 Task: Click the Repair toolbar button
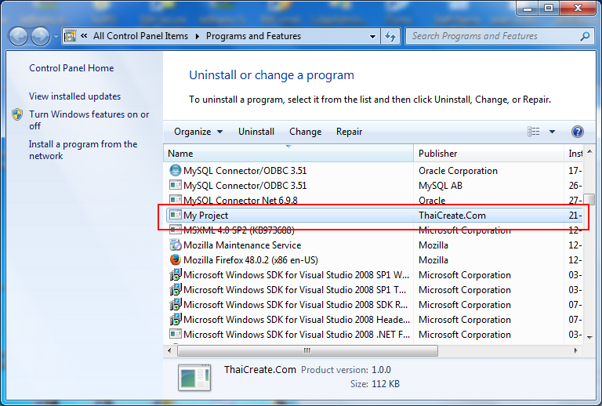[x=349, y=132]
